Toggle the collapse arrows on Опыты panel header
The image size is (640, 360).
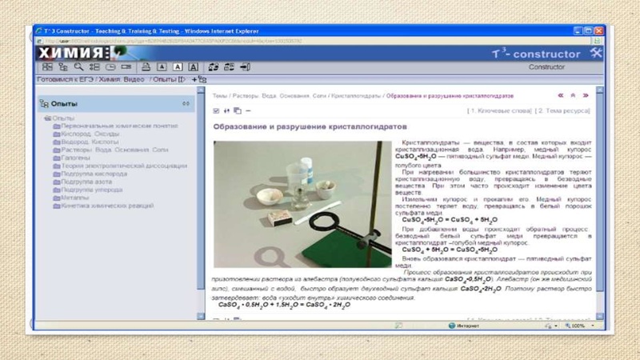pyautogui.click(x=186, y=104)
